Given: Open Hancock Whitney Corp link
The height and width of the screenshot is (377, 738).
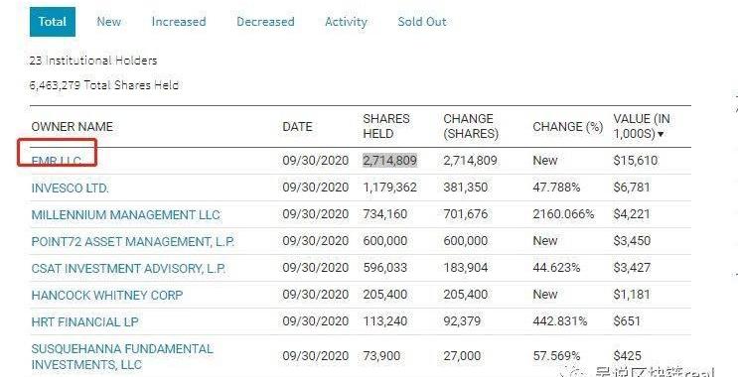Looking at the screenshot, I should click(107, 296).
